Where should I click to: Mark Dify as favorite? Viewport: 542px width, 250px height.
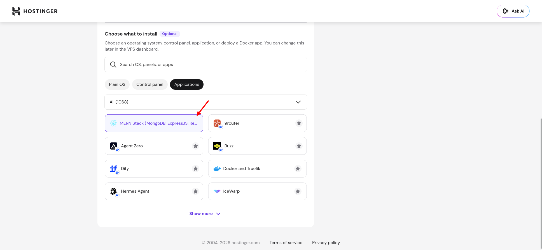[x=196, y=169]
